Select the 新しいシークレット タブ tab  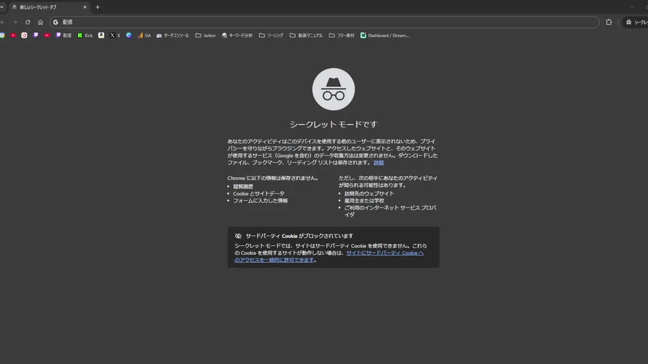pos(49,7)
